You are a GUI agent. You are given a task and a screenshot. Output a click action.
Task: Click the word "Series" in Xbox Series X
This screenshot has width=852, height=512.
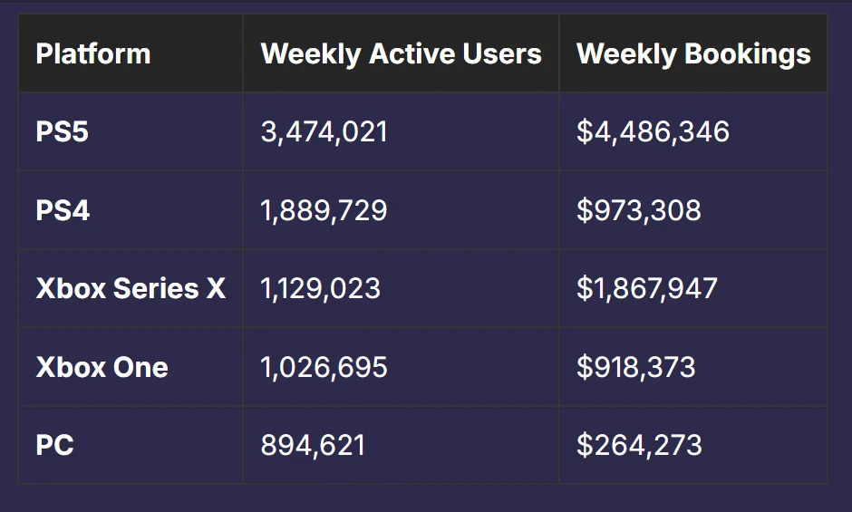coord(155,289)
